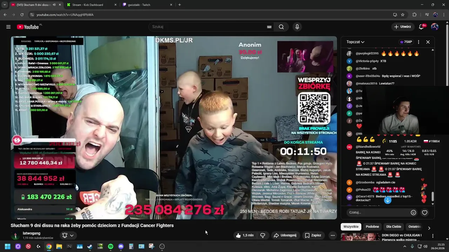The height and width of the screenshot is (252, 449).
Task: Select the Podobne filter chip
Action: coord(372,227)
